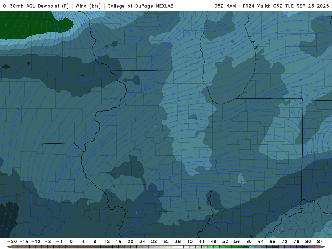Viewport: 332px width, 249px height.
Task: Click the 4 label on the color scale
Action: 83,242
